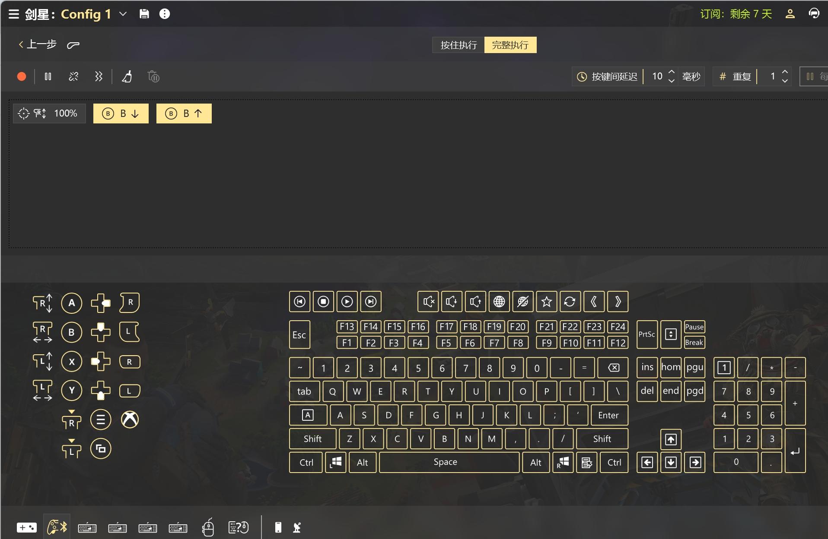Click the mute volume media key

pyautogui.click(x=428, y=301)
